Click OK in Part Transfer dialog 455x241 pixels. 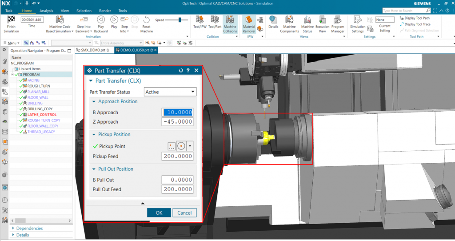point(159,213)
